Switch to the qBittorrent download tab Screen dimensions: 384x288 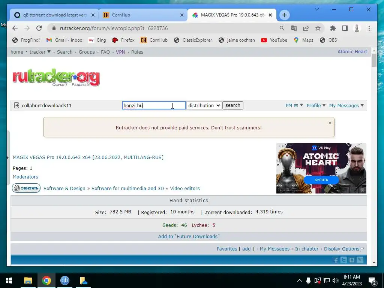(54, 15)
